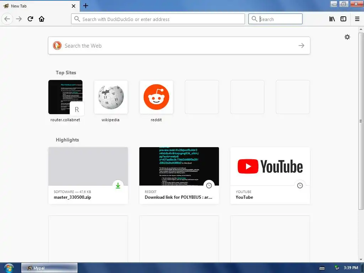Open the Windows Start orb
The image size is (364, 273).
coord(9,268)
